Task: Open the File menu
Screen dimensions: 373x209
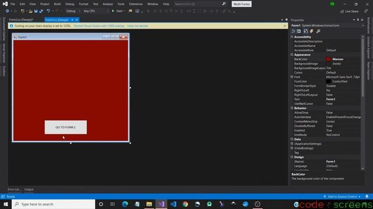Action: (x=13, y=4)
